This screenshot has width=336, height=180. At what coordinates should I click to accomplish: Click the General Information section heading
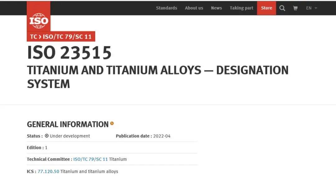(68, 124)
